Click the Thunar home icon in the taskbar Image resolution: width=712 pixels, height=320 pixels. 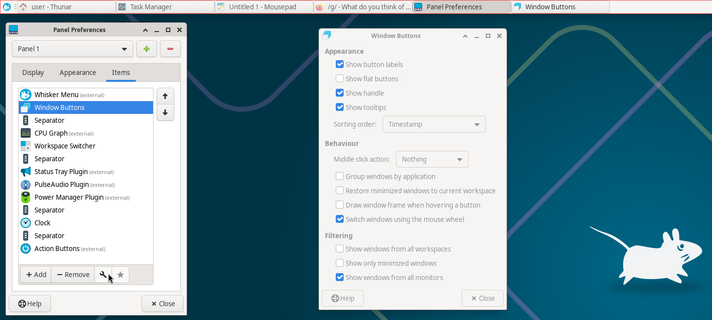tap(23, 7)
